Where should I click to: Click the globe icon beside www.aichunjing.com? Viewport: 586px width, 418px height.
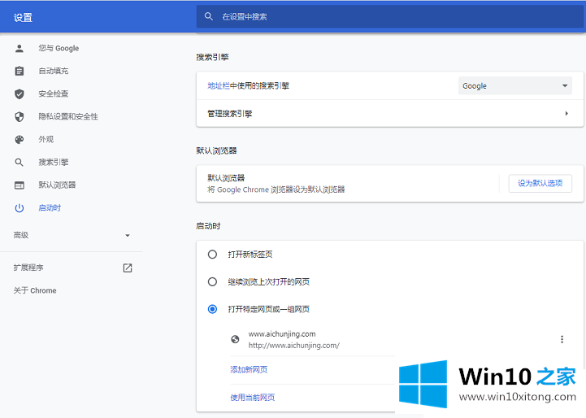click(235, 339)
